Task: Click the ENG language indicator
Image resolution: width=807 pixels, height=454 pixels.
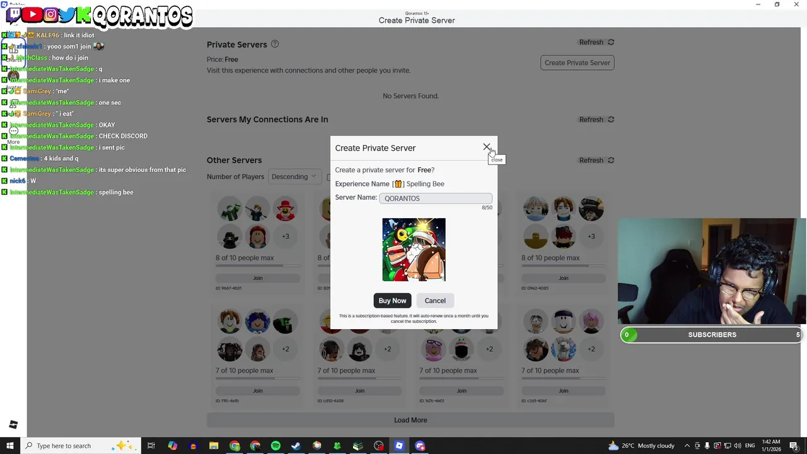Action: [x=750, y=446]
